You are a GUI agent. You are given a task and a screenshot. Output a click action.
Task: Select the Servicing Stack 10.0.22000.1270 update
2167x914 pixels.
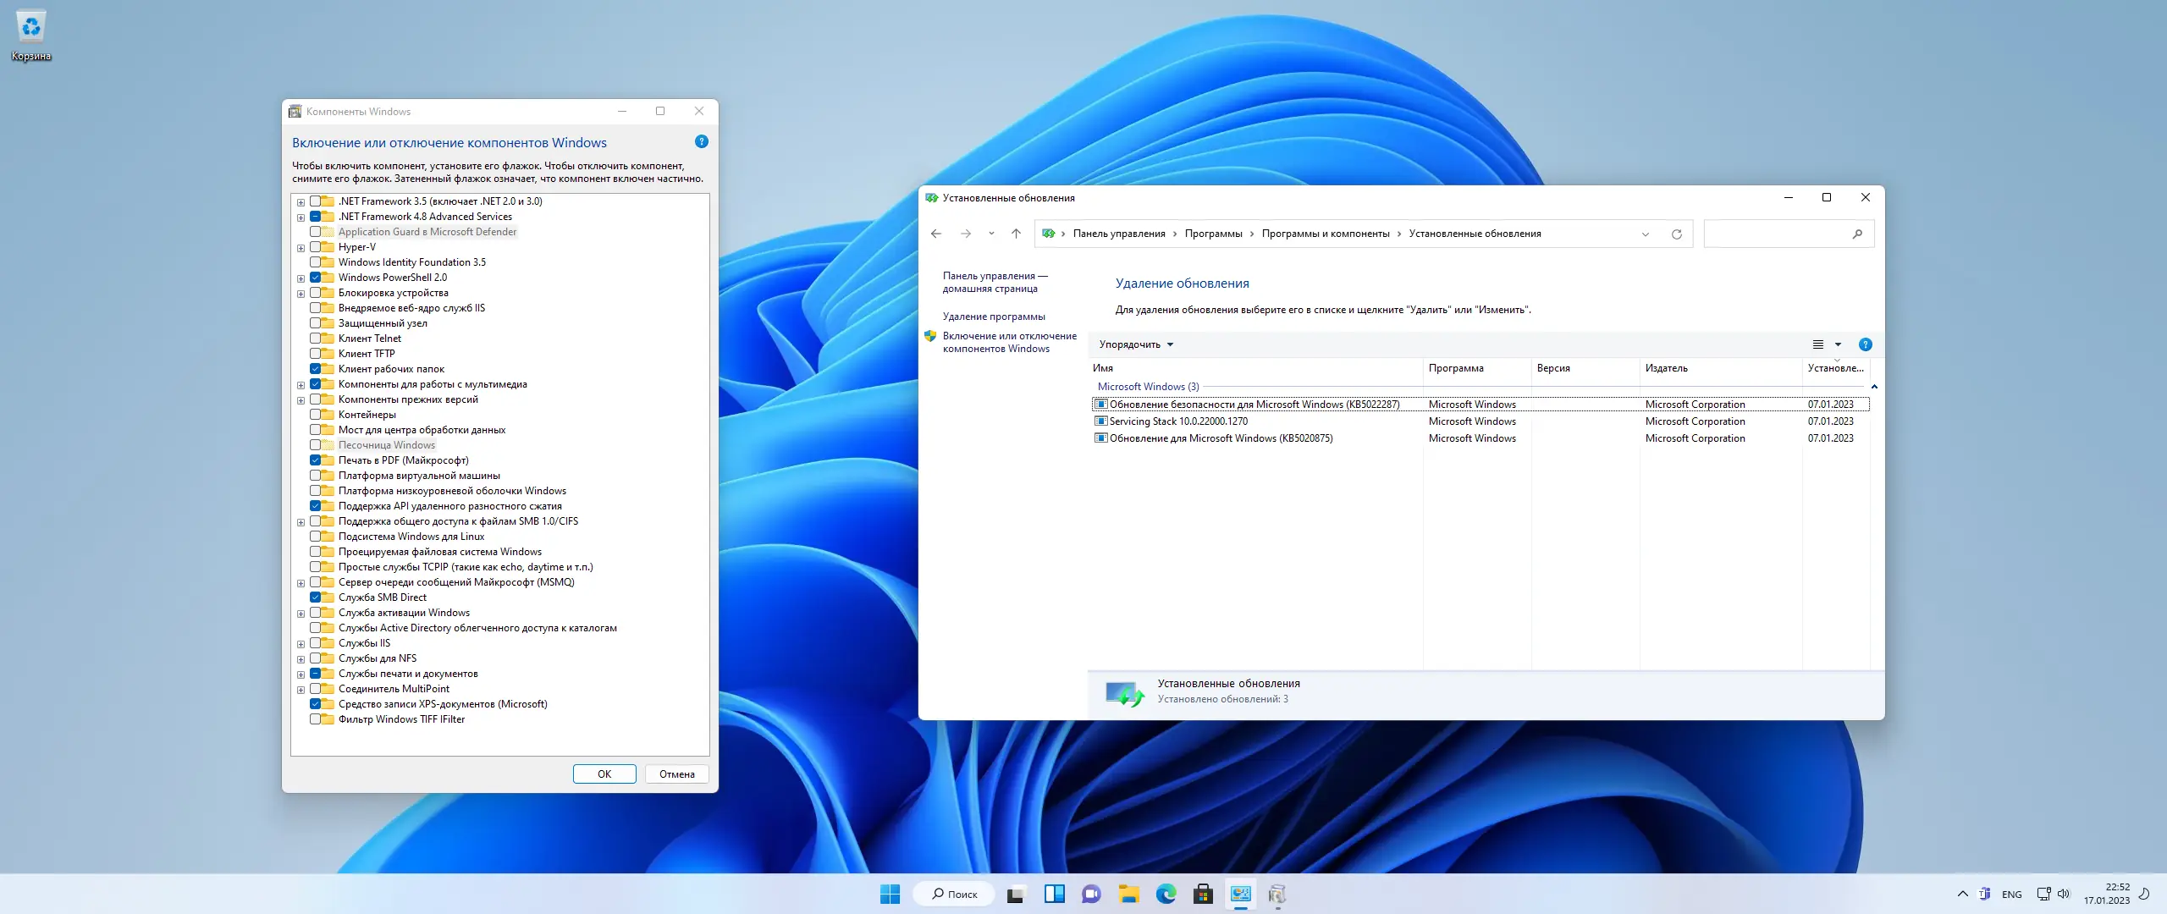(x=1177, y=421)
